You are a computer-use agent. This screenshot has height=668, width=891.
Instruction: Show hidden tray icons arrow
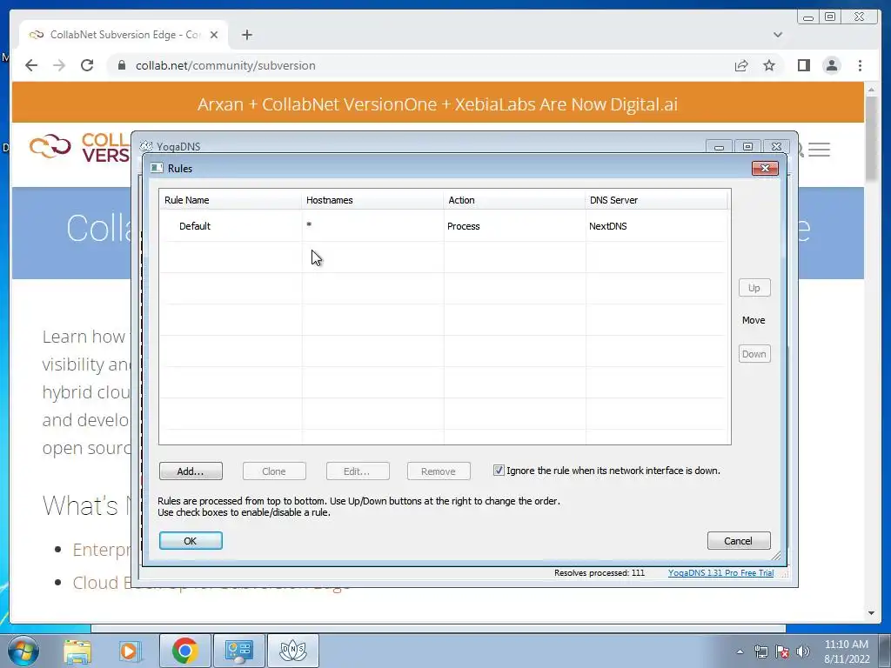point(740,652)
